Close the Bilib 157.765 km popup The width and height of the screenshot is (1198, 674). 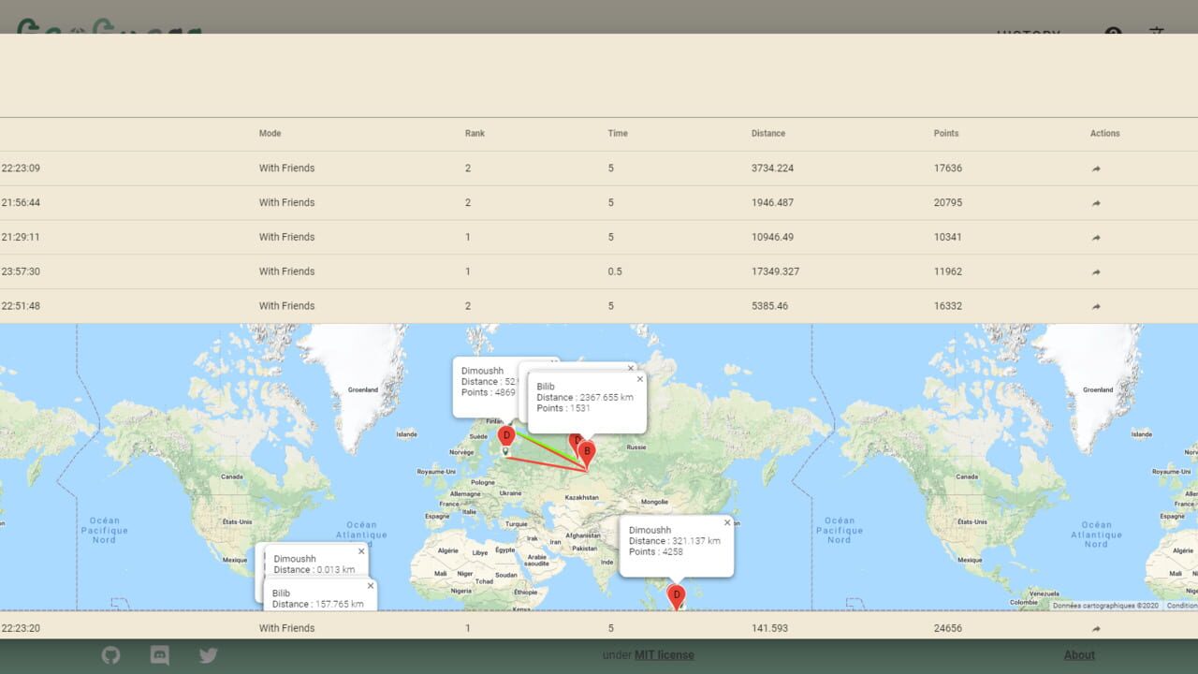pyautogui.click(x=371, y=586)
